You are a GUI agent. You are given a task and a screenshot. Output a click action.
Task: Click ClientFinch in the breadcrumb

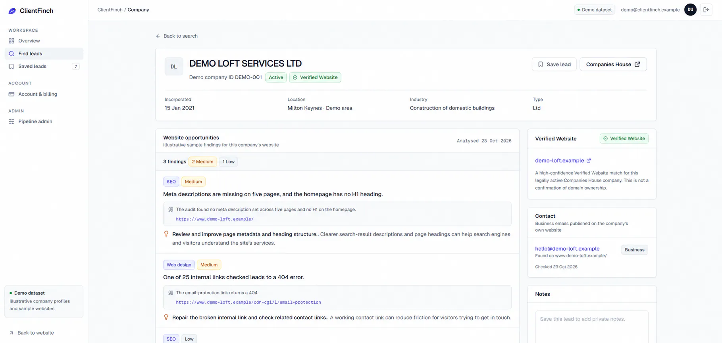pyautogui.click(x=110, y=10)
